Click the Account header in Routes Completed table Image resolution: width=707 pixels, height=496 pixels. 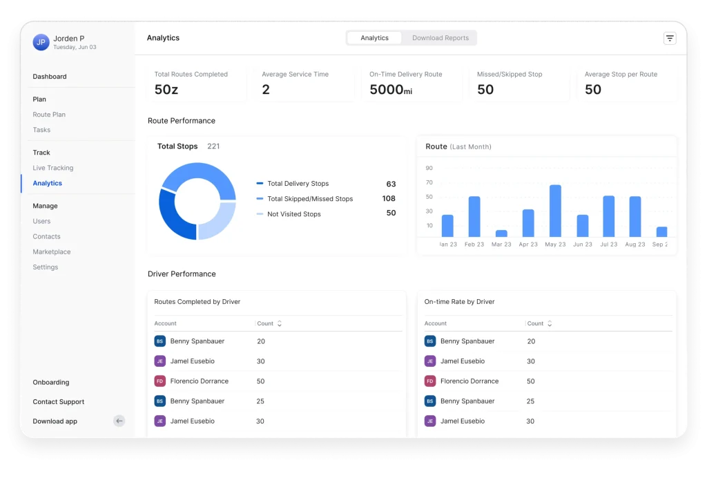click(166, 323)
